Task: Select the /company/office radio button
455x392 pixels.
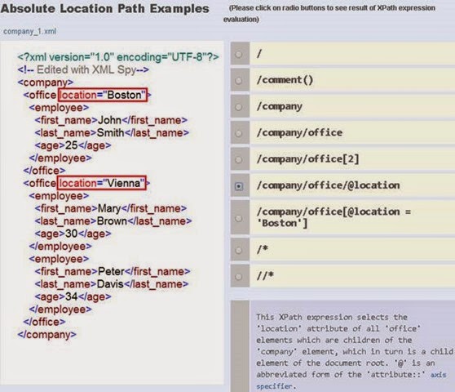Action: tap(239, 133)
